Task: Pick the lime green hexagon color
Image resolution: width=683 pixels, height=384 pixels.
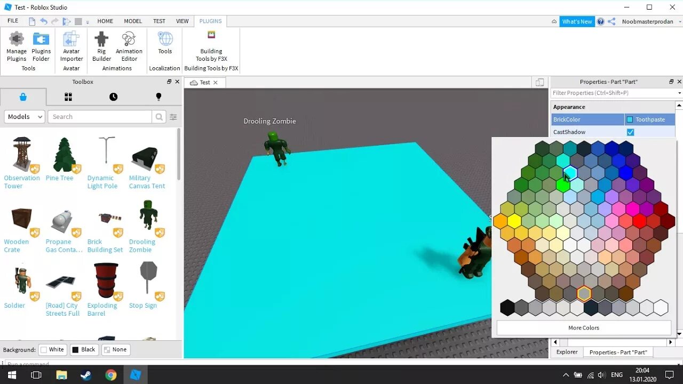Action: [x=563, y=185]
